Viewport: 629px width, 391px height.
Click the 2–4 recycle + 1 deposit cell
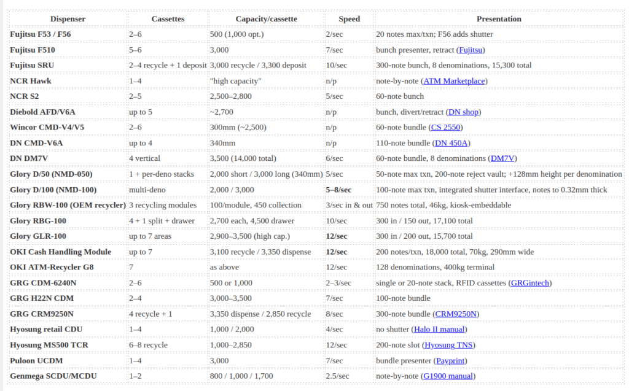tap(168, 65)
